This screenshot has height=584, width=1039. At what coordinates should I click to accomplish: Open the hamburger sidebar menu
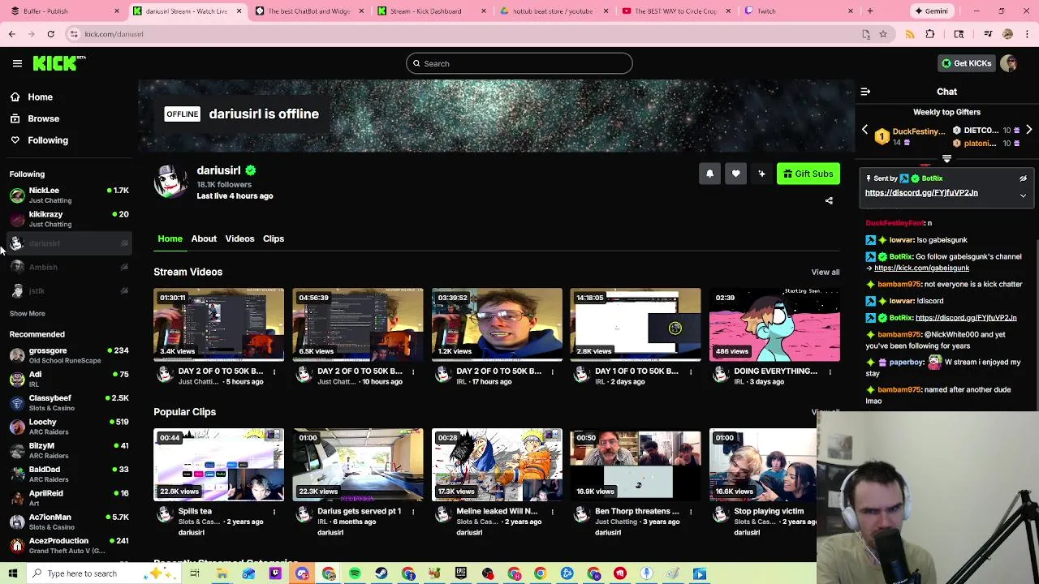tap(17, 63)
